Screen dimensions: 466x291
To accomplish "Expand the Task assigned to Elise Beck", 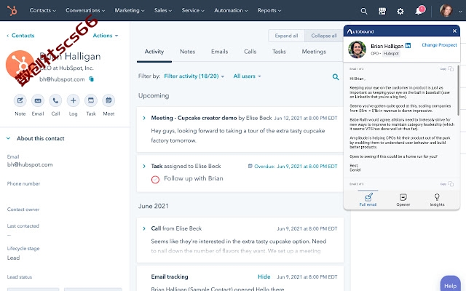I will [x=144, y=167].
